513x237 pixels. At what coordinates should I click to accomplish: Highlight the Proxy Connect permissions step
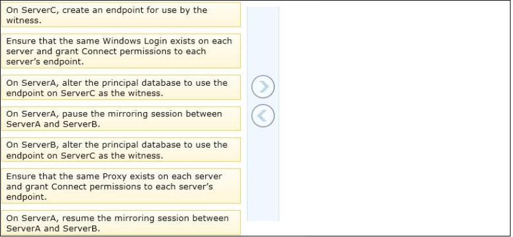(x=121, y=186)
